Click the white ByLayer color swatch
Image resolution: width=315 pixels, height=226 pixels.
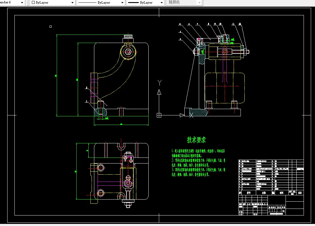tap(33, 2)
